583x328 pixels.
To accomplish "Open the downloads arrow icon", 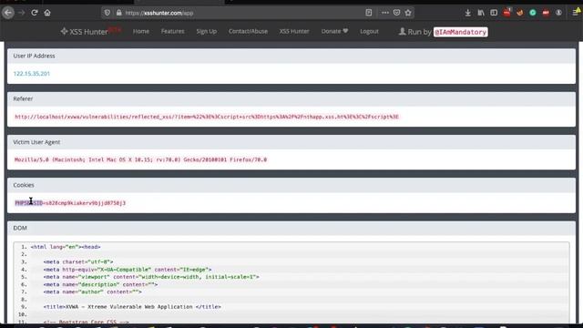I will pyautogui.click(x=467, y=13).
